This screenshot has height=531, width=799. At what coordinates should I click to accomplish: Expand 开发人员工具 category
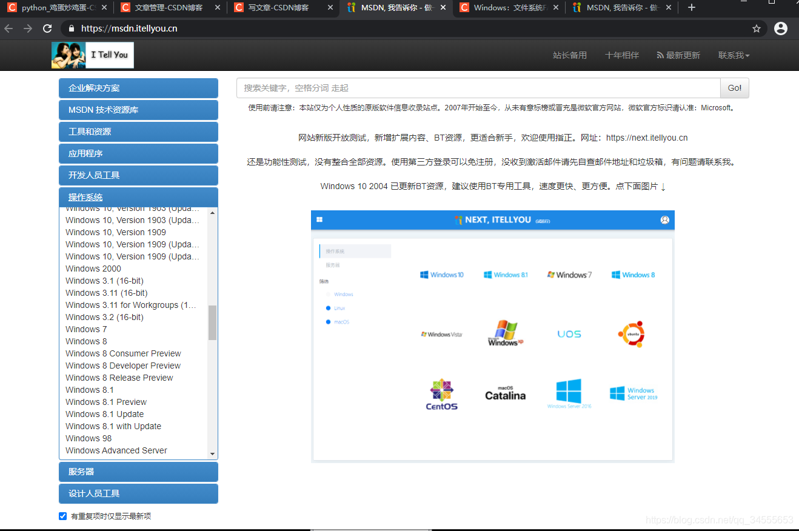pyautogui.click(x=138, y=175)
